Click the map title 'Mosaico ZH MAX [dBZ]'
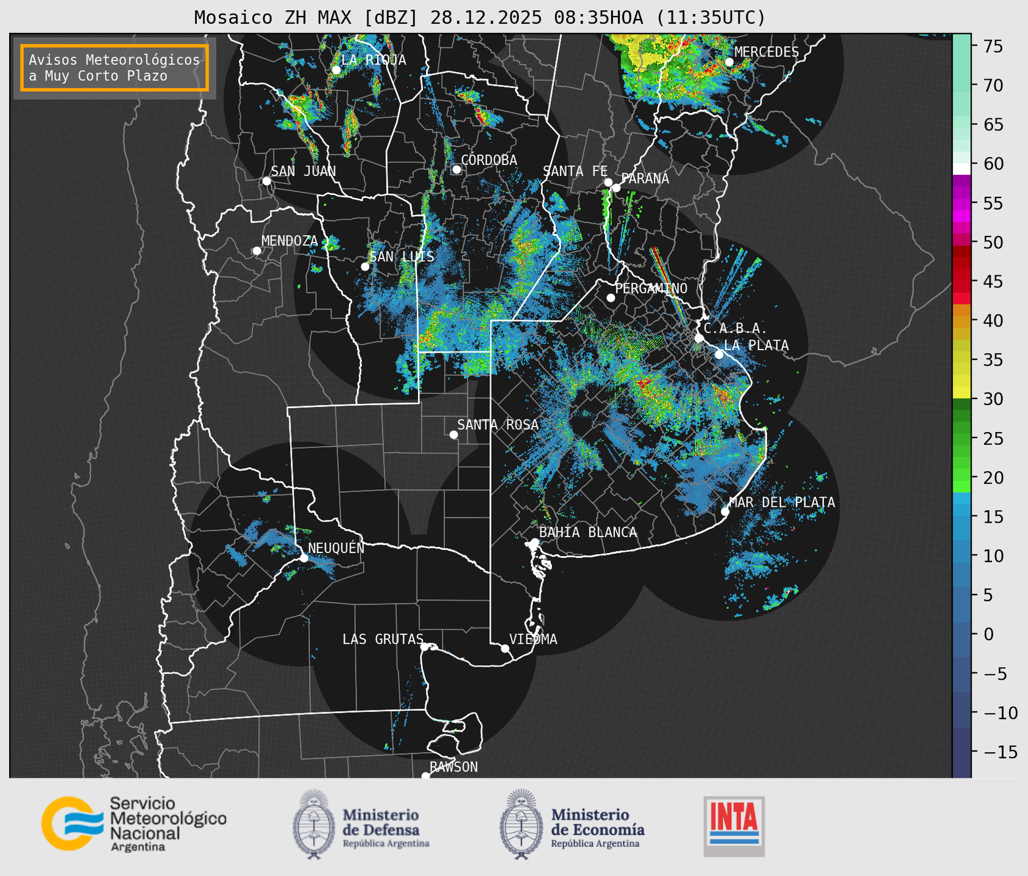The image size is (1028, 876). tap(307, 18)
